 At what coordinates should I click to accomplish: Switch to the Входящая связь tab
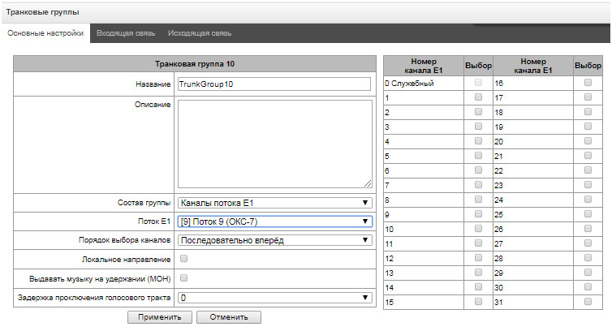click(124, 34)
